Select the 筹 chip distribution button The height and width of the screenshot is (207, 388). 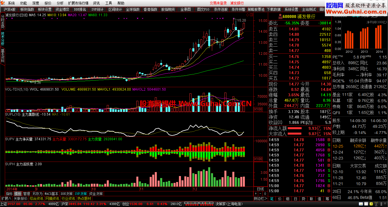click(x=327, y=199)
